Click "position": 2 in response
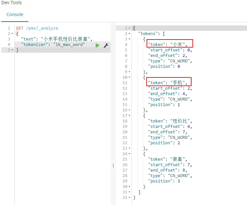Image resolution: width=247 pixels, height=205 pixels. tap(164, 143)
